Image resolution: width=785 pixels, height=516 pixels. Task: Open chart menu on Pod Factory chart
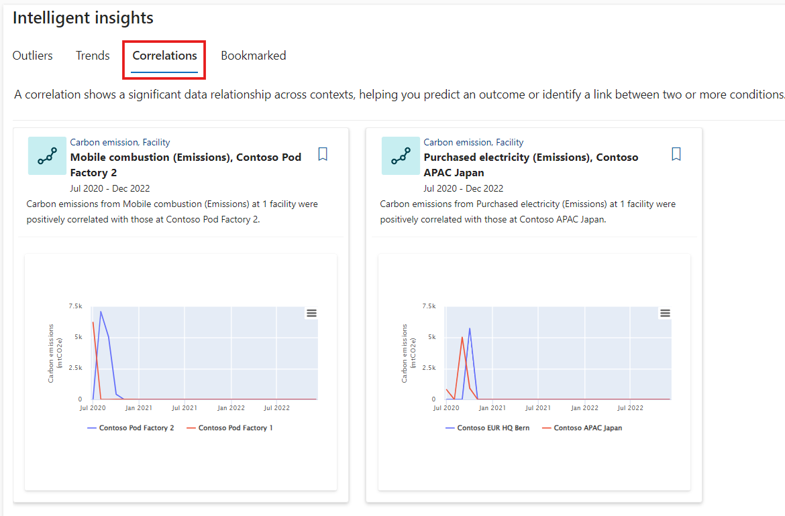311,313
